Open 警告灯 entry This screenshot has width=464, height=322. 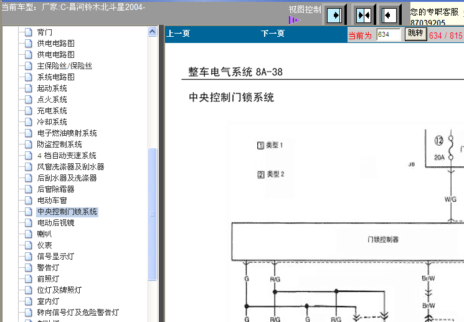pyautogui.click(x=48, y=268)
